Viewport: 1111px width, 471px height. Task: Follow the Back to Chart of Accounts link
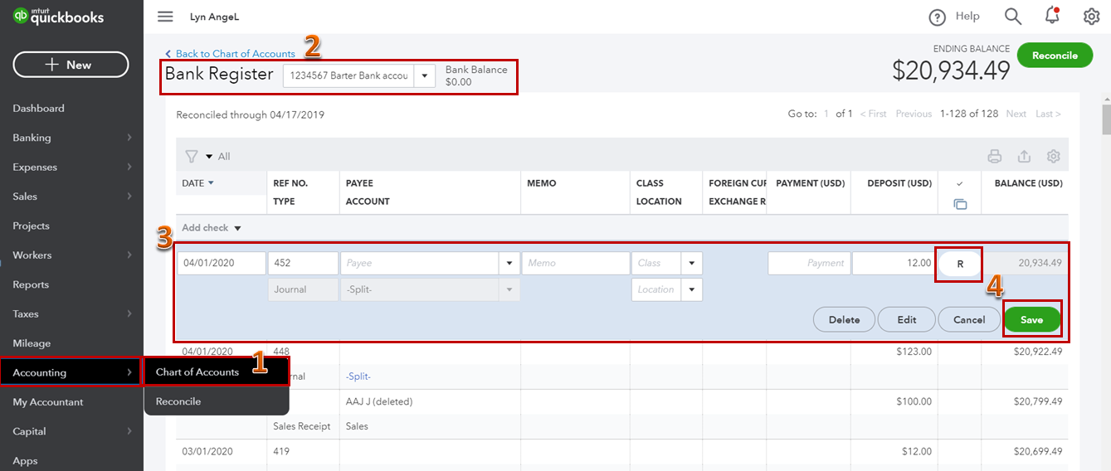click(235, 54)
